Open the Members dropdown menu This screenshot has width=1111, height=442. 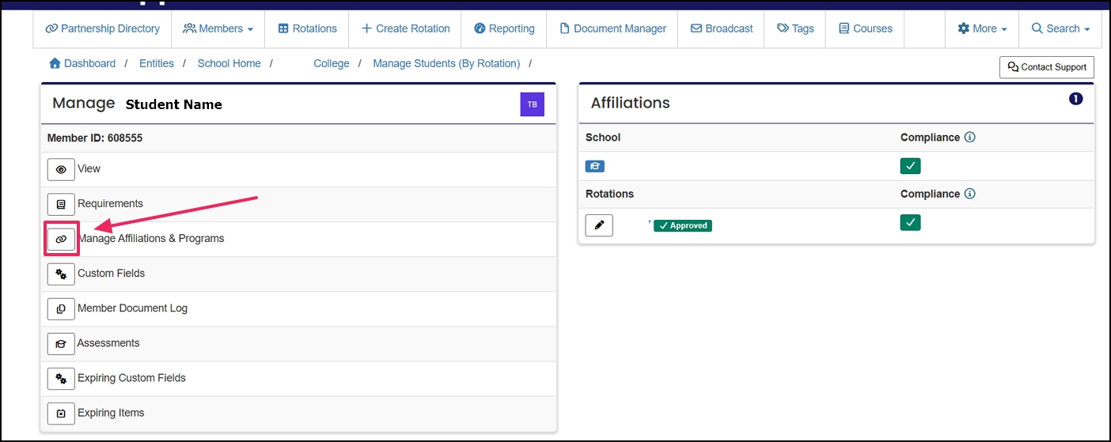(218, 28)
